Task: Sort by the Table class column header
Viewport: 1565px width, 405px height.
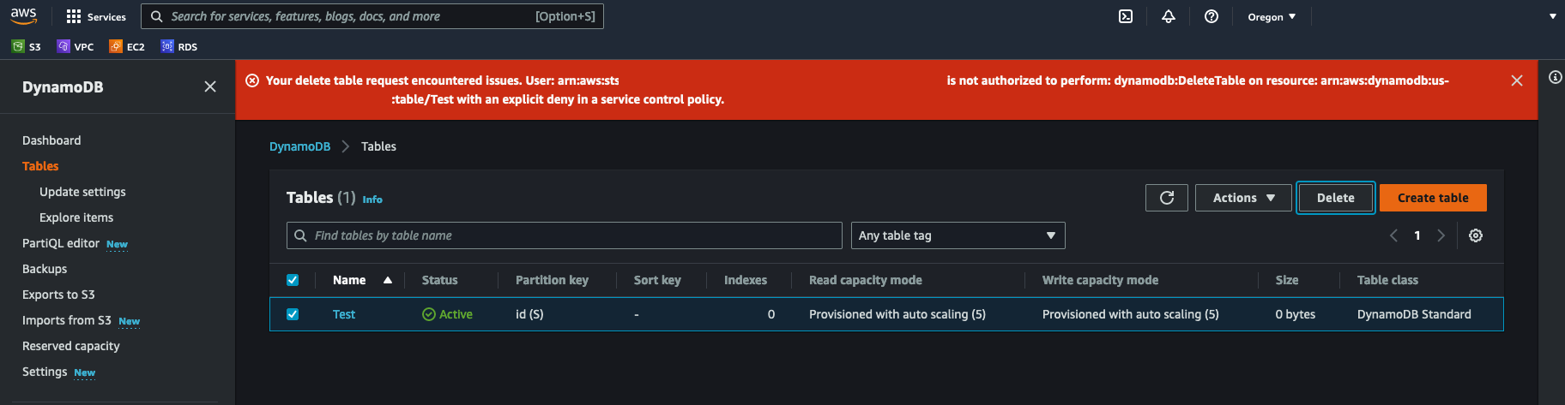Action: click(x=1387, y=280)
